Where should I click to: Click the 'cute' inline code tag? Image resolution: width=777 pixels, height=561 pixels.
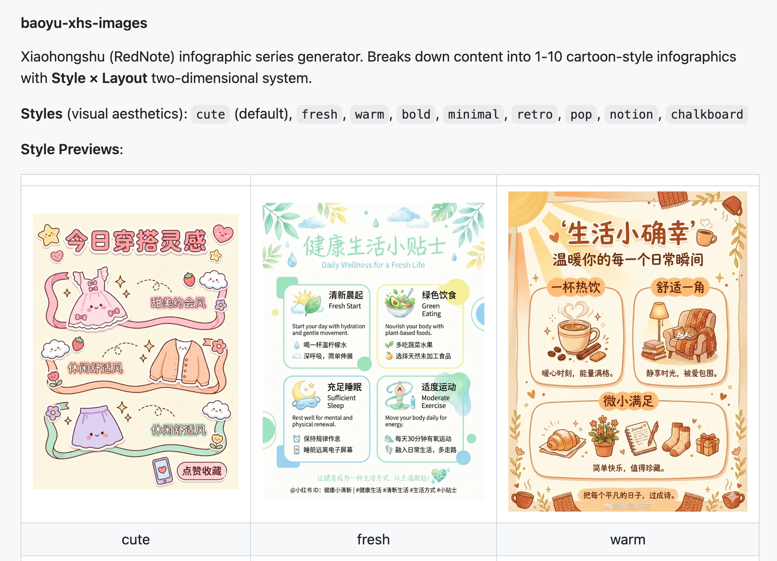[x=210, y=114]
